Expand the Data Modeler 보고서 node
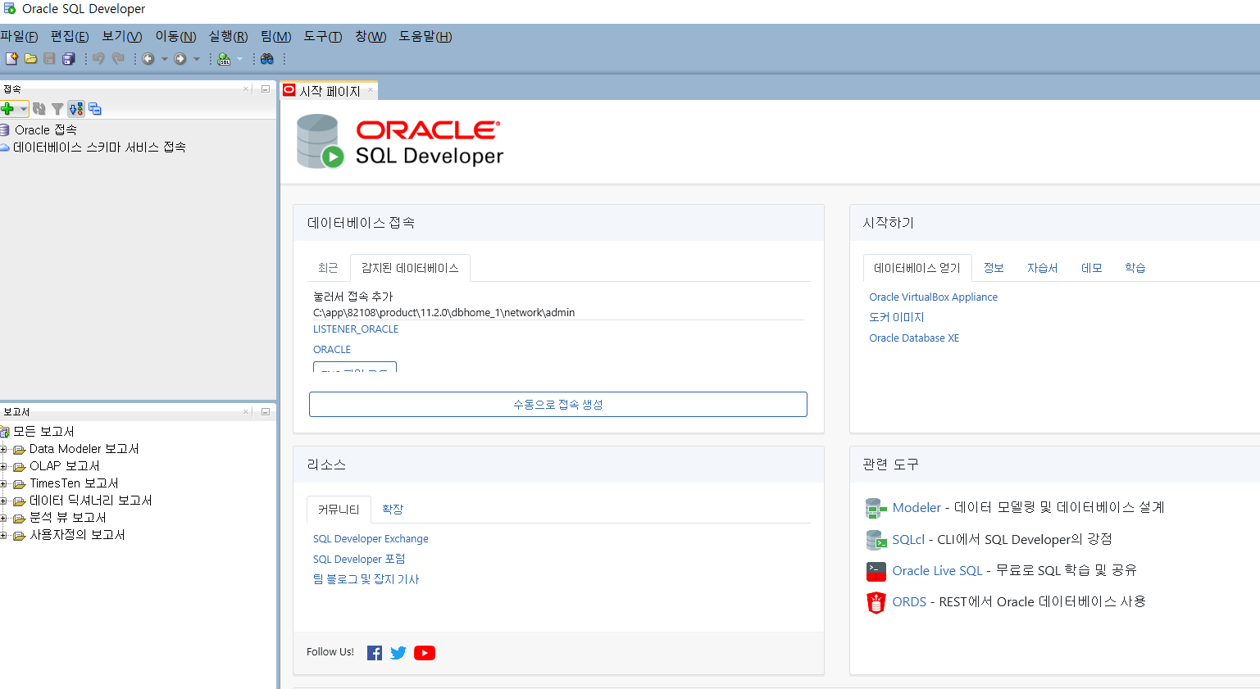Screen dimensions: 1260x689 (x=3, y=449)
